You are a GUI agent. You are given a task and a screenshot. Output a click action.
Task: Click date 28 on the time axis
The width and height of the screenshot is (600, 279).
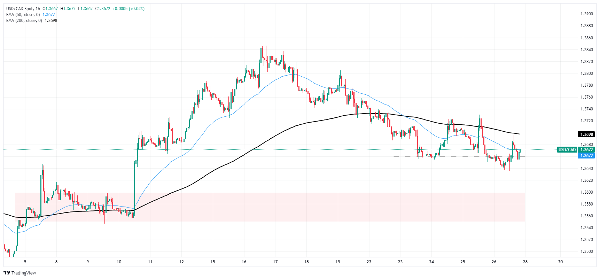(x=525, y=262)
